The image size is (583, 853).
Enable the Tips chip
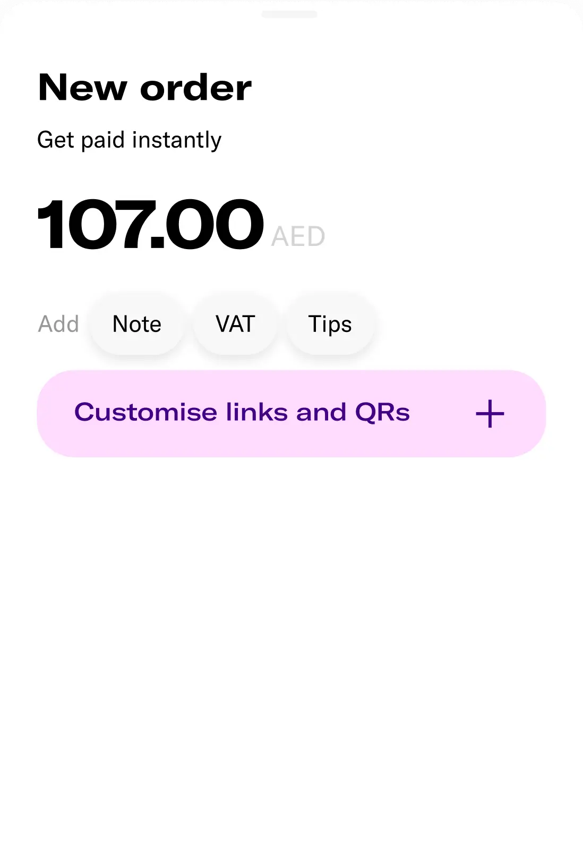[x=330, y=324]
